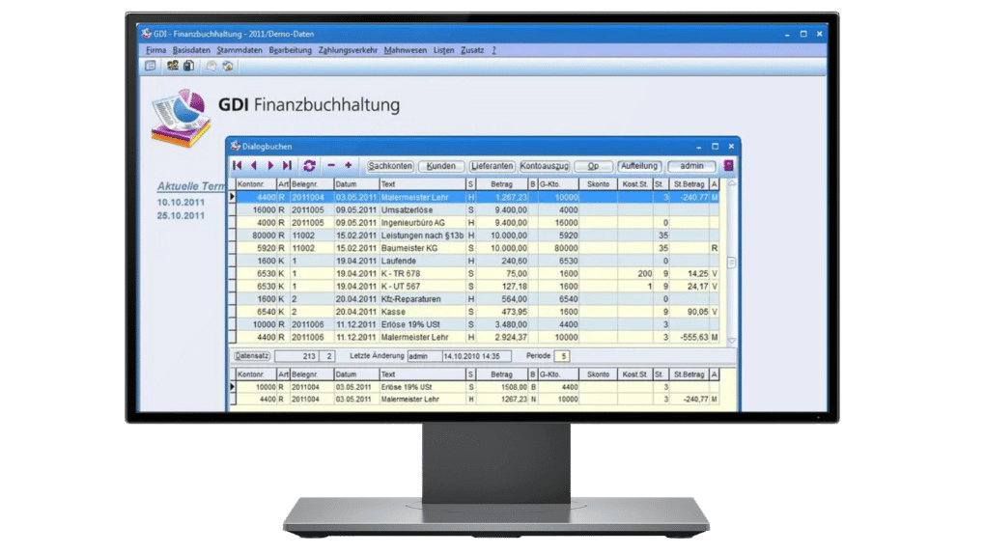This screenshot has width=985, height=554.
Task: Click Betrag column header in upper table
Action: click(502, 184)
